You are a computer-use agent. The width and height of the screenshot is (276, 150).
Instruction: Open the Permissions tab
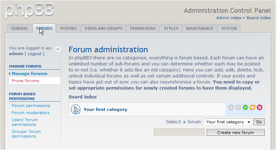143,28
